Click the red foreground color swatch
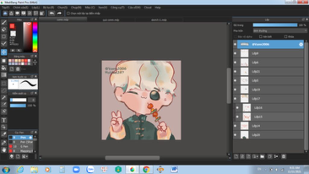 [x=12, y=26]
